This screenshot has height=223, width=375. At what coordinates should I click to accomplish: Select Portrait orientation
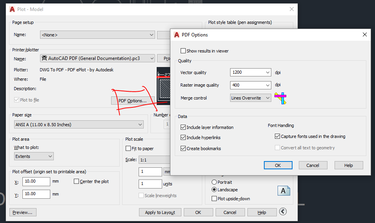click(214, 182)
